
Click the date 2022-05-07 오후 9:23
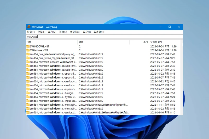pos(162,58)
